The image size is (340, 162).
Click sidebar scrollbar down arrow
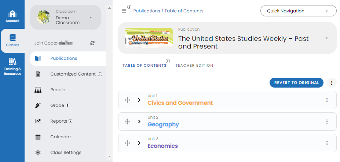point(109,157)
